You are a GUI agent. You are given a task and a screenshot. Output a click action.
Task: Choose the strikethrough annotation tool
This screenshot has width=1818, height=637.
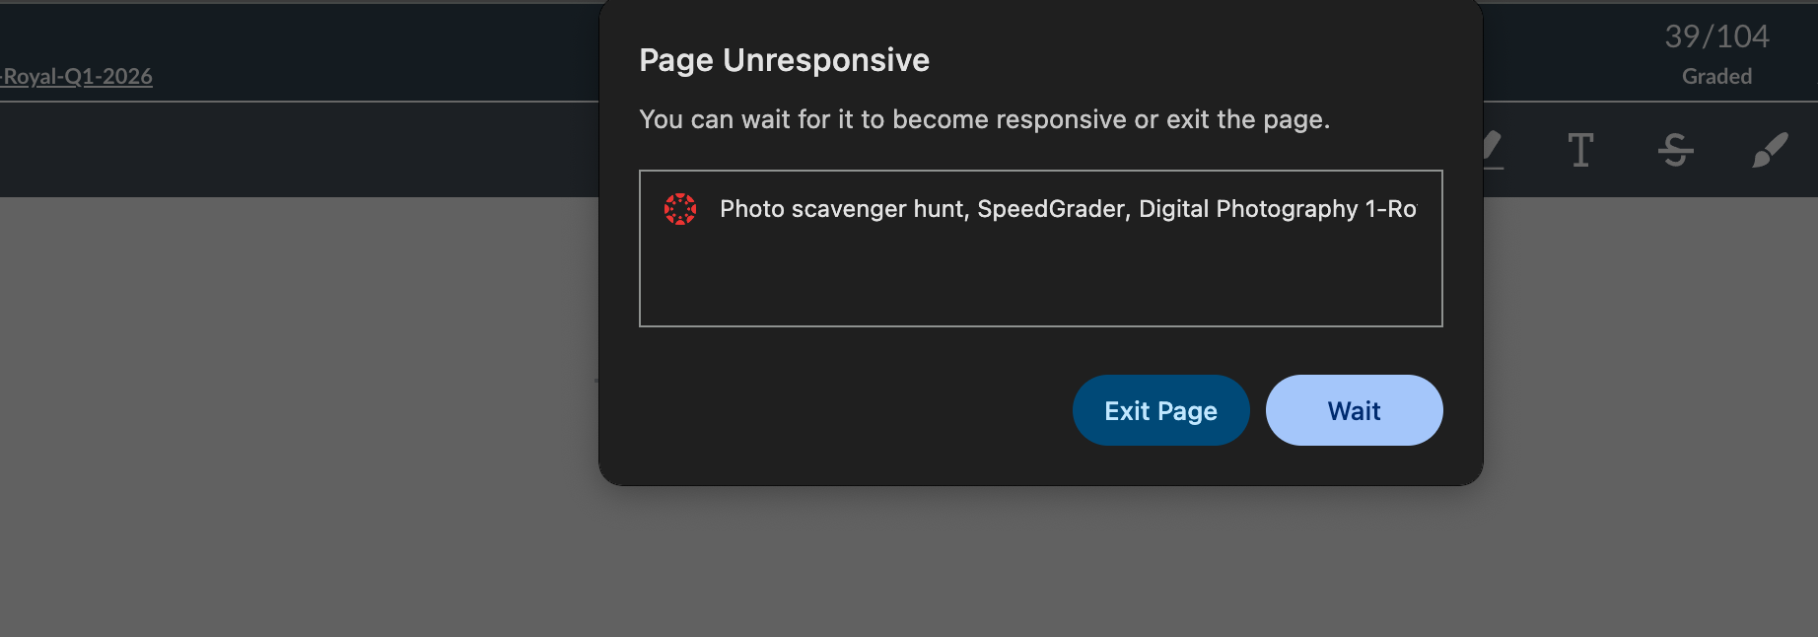pyautogui.click(x=1675, y=151)
